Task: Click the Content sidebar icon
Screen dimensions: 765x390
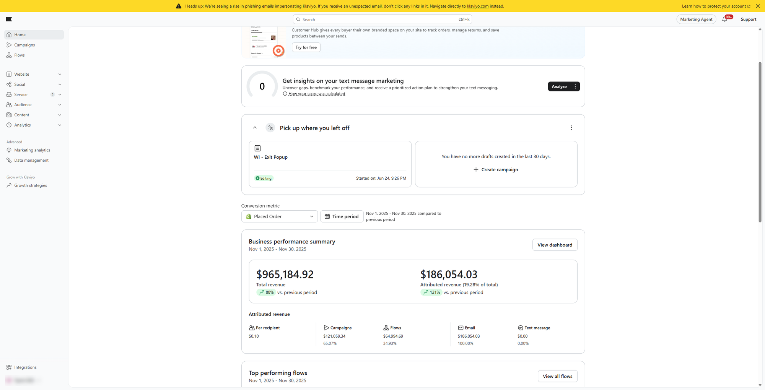Action: (x=9, y=115)
